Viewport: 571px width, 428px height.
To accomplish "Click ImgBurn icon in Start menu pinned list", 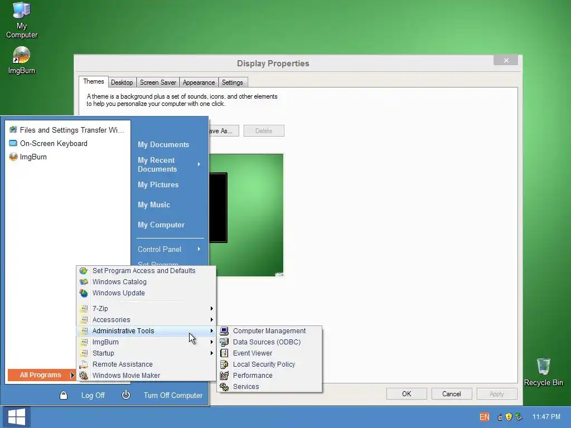I will pos(13,157).
